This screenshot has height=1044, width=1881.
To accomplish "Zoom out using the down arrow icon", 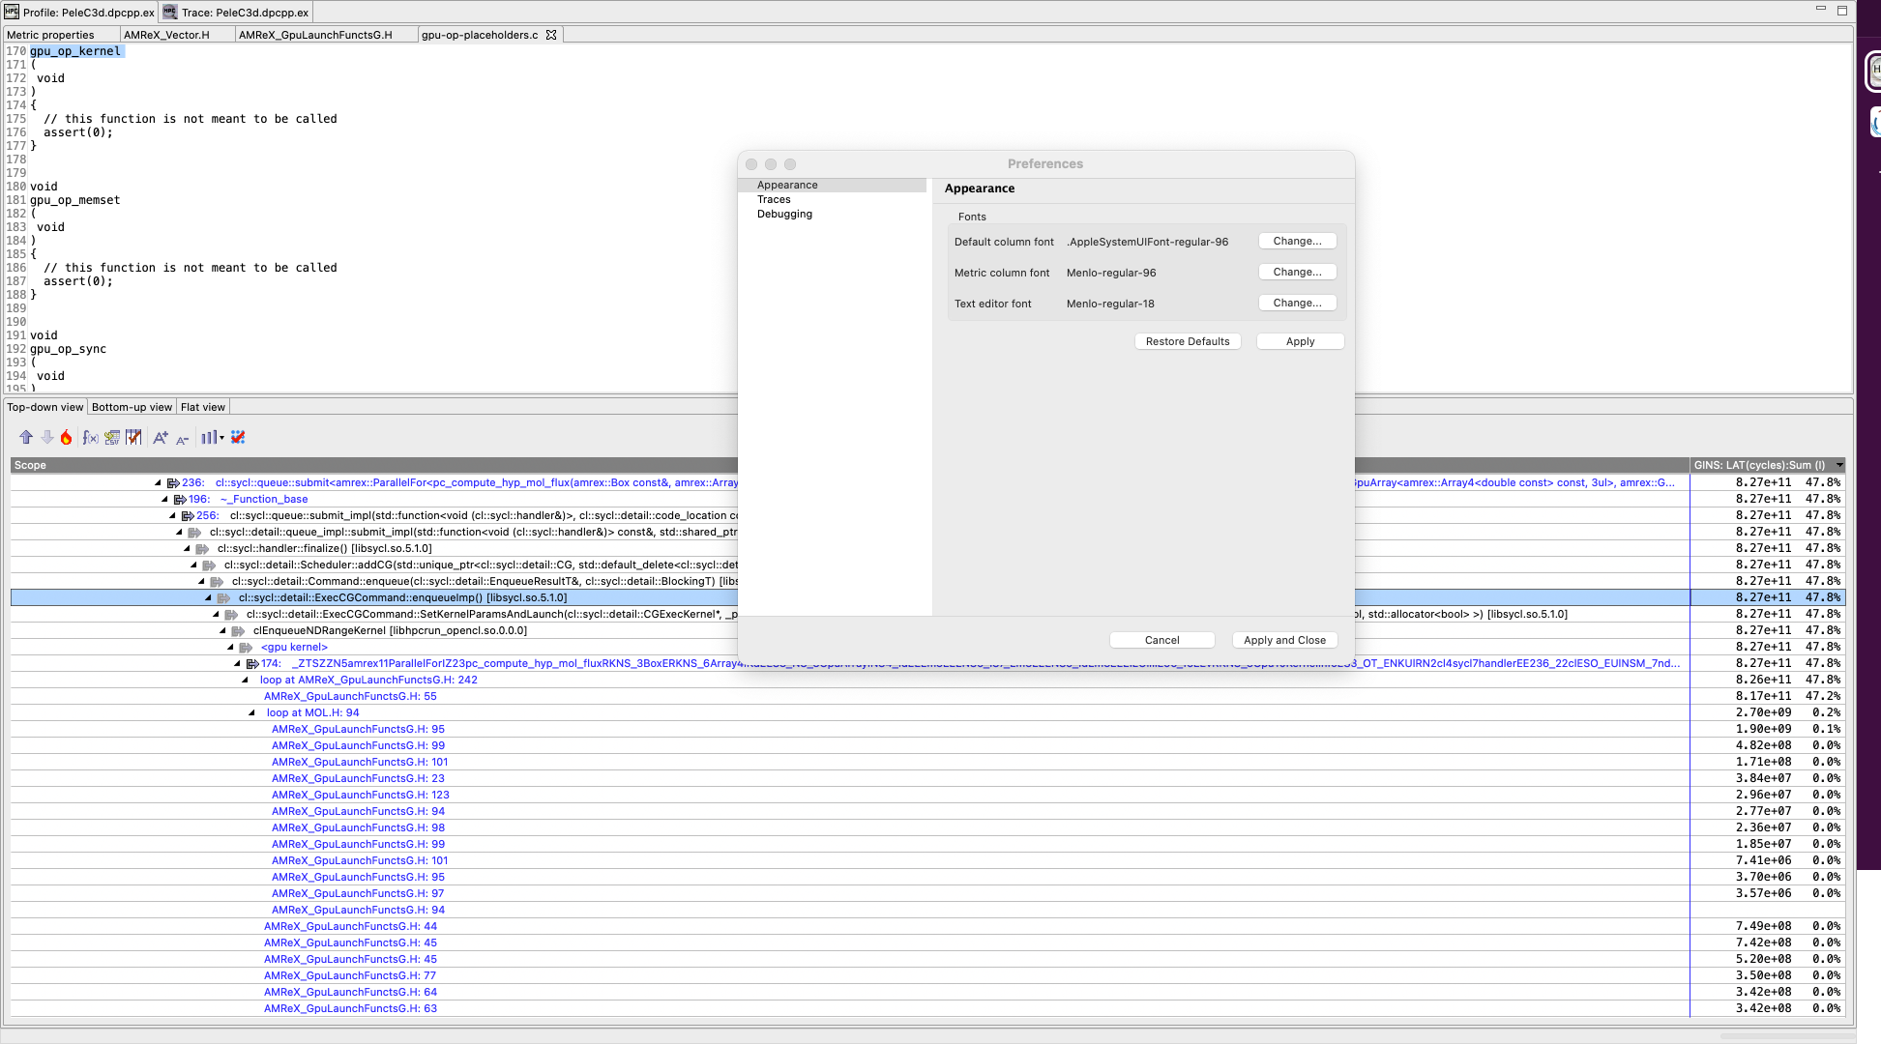I will [x=46, y=437].
